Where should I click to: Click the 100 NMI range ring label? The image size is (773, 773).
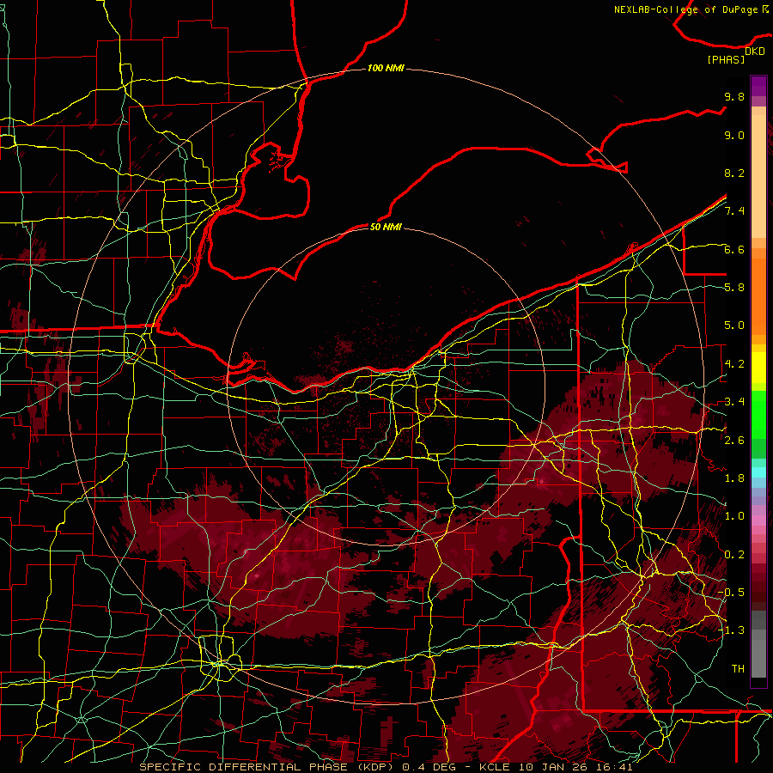coord(386,68)
